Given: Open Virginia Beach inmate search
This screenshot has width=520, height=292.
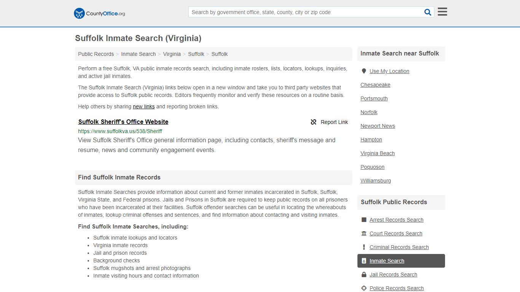Looking at the screenshot, I should [378, 153].
